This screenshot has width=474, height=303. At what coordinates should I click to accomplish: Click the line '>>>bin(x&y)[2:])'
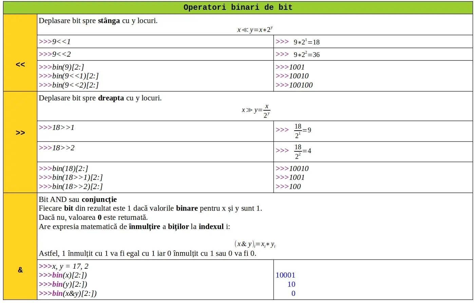[x=68, y=293]
